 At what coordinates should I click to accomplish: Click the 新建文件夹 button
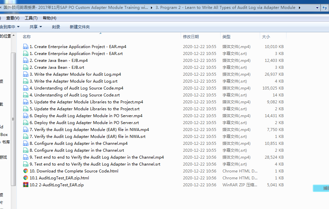(x=80, y=27)
